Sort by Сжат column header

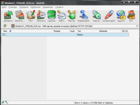click(x=69, y=31)
